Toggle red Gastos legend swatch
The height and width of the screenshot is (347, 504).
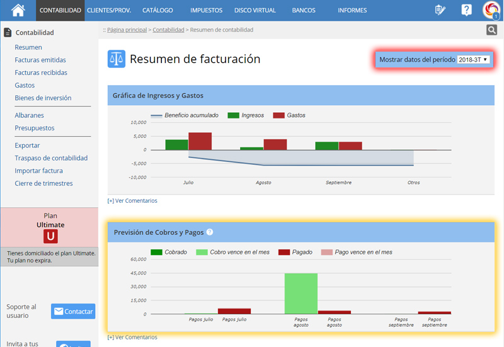click(278, 115)
